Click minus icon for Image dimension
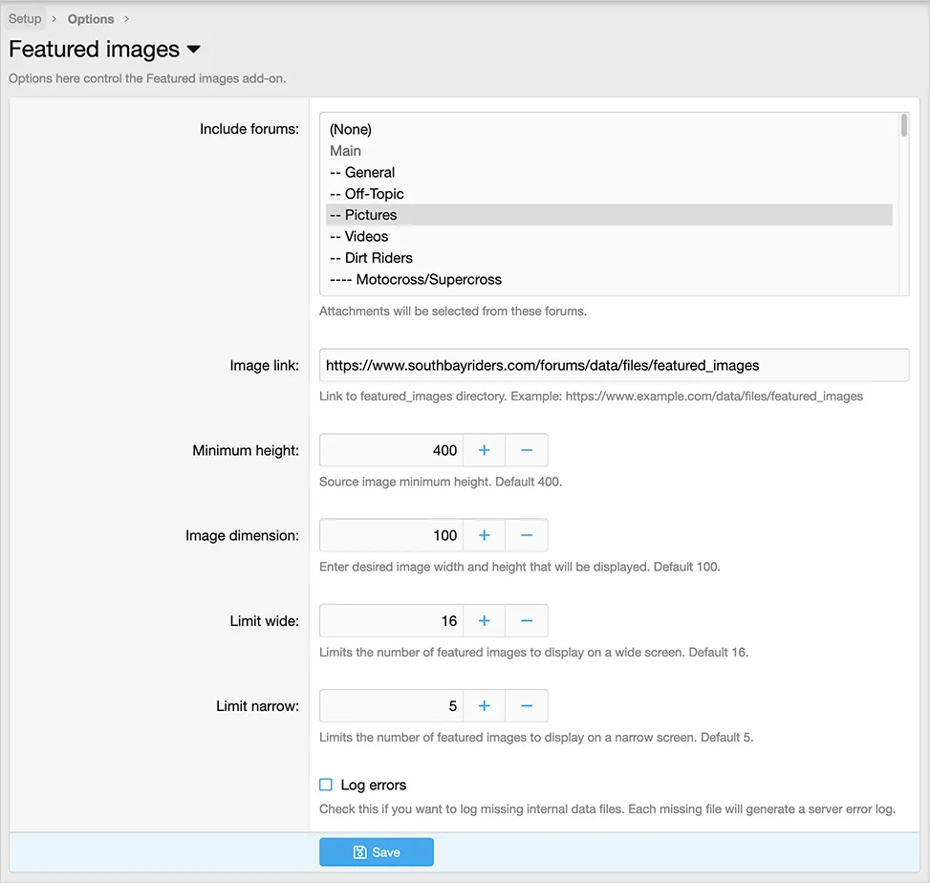 coord(526,535)
